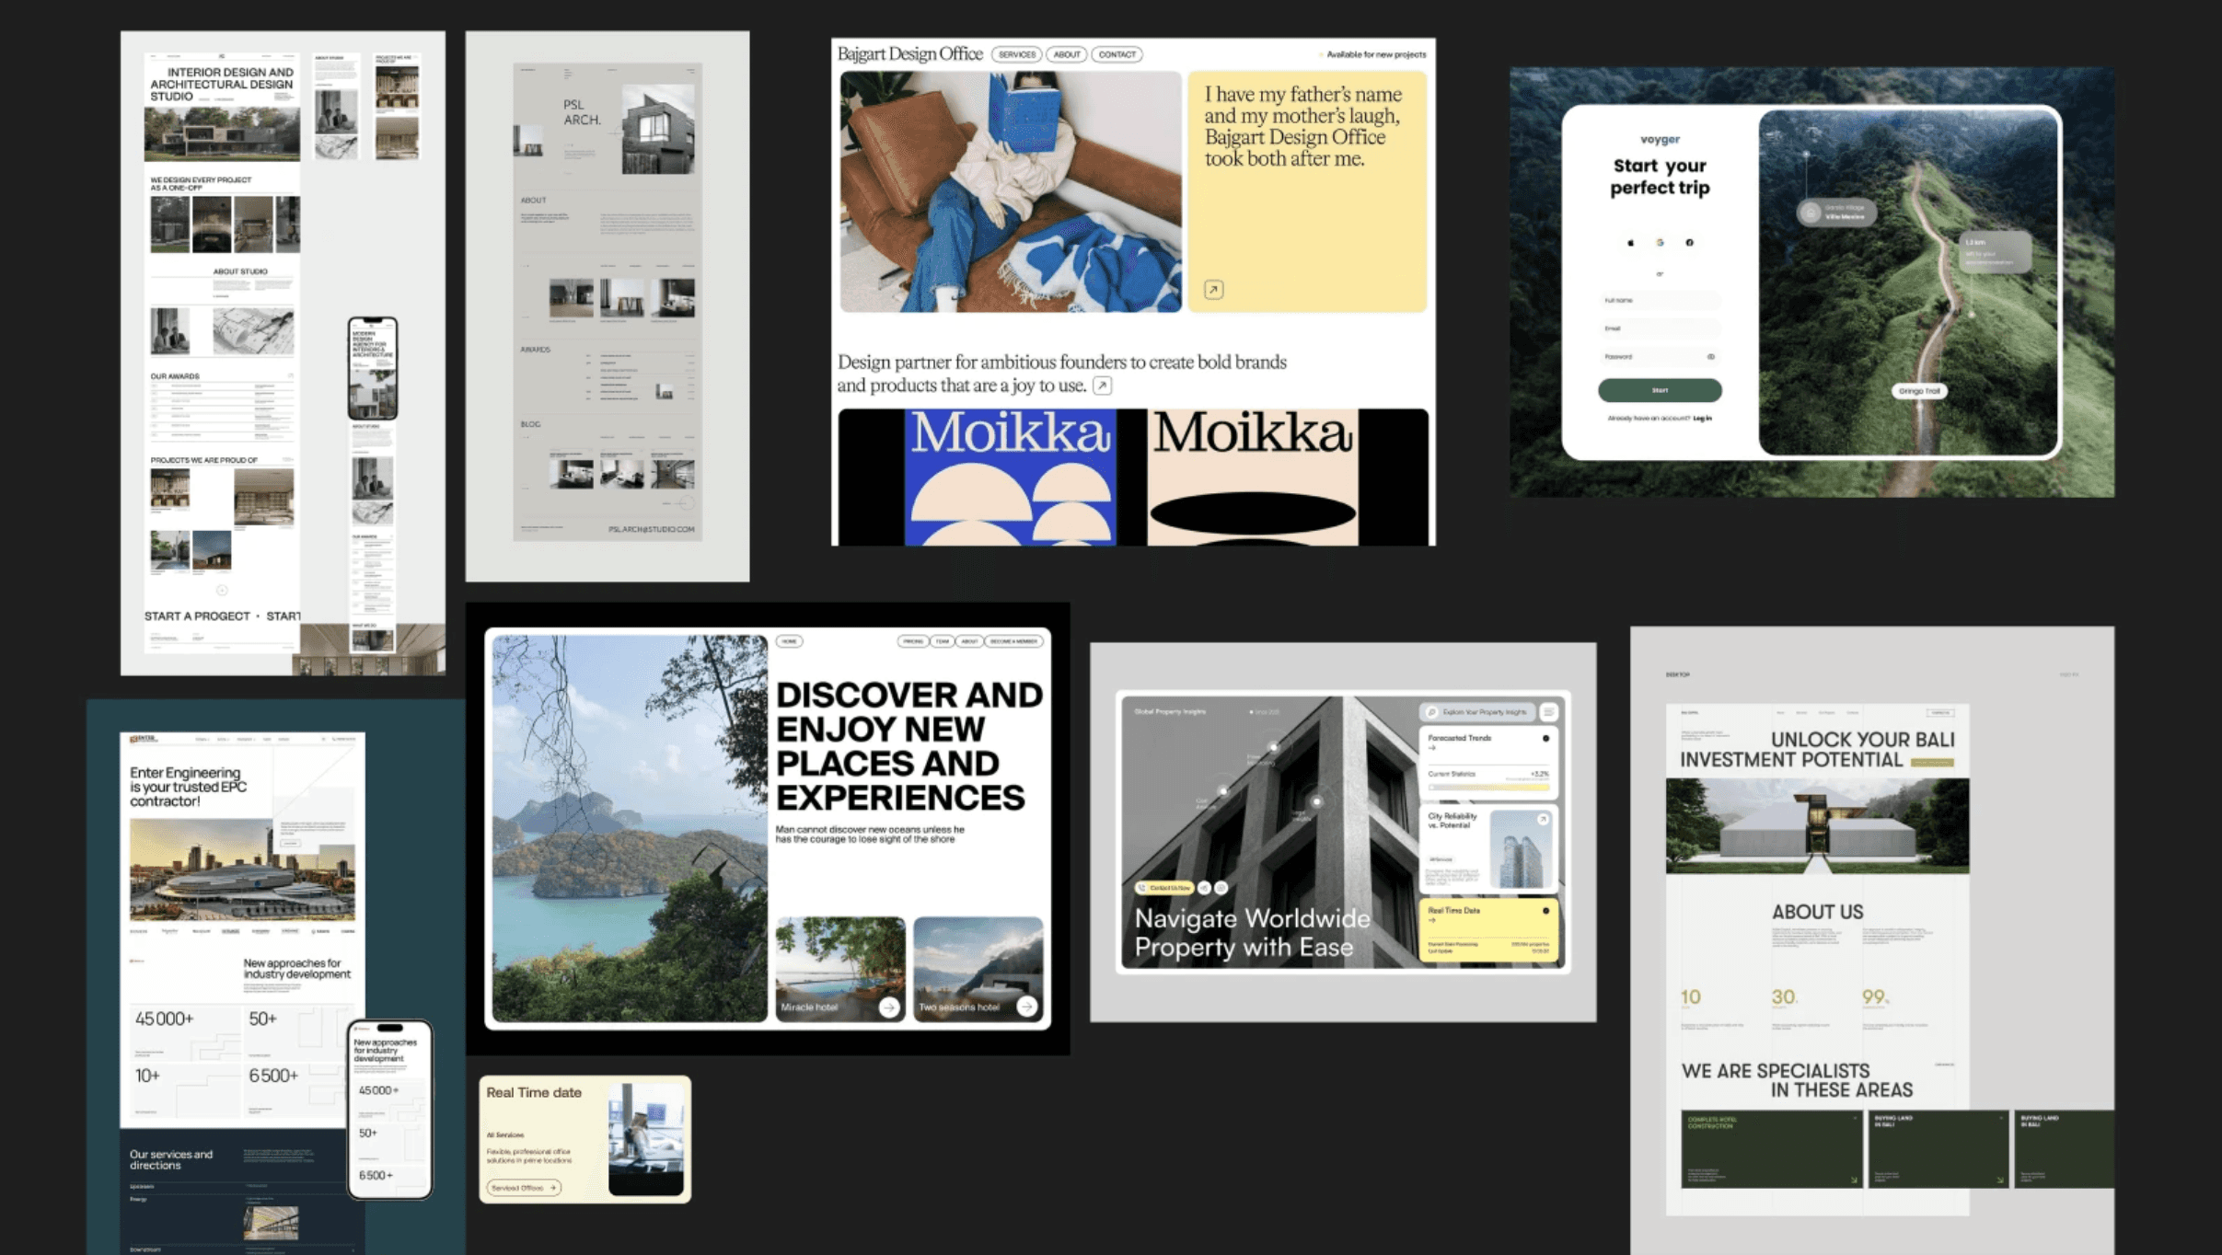
Task: Open SERVICES in Bajgart Design Office nav
Action: point(1016,54)
